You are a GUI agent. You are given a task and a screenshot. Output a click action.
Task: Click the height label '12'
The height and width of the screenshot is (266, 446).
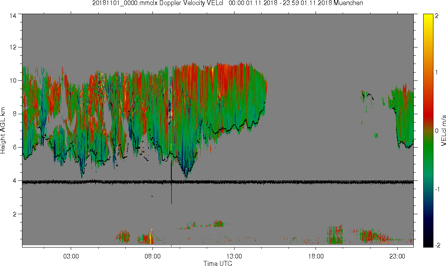[x=13, y=47]
